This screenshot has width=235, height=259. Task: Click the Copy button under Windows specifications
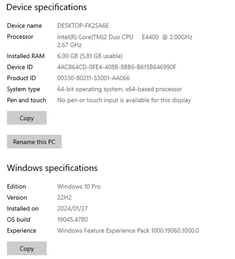[x=27, y=248]
